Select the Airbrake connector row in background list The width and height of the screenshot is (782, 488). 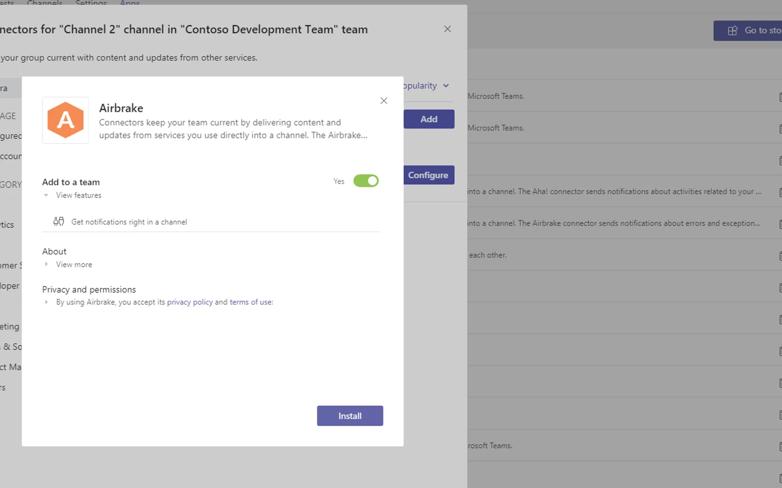pos(625,223)
